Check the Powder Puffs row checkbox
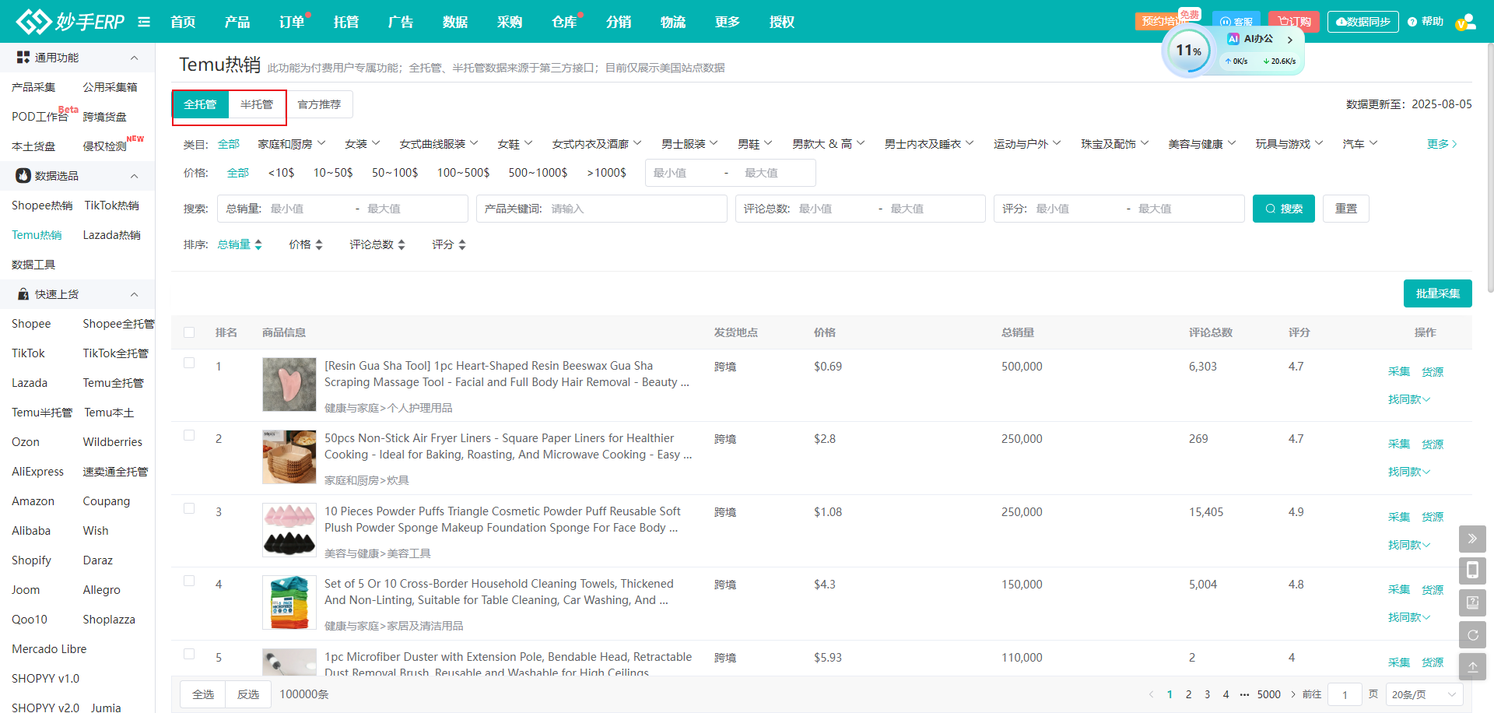This screenshot has width=1494, height=713. pos(189,508)
